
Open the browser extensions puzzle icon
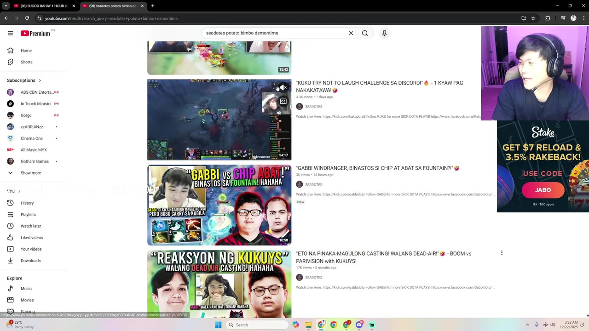(548, 18)
